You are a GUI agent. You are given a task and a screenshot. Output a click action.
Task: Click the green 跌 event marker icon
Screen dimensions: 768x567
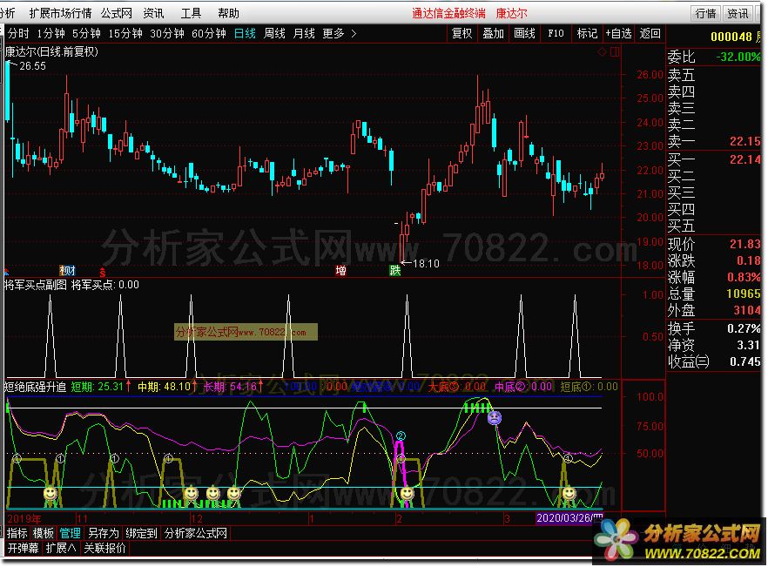tap(394, 270)
